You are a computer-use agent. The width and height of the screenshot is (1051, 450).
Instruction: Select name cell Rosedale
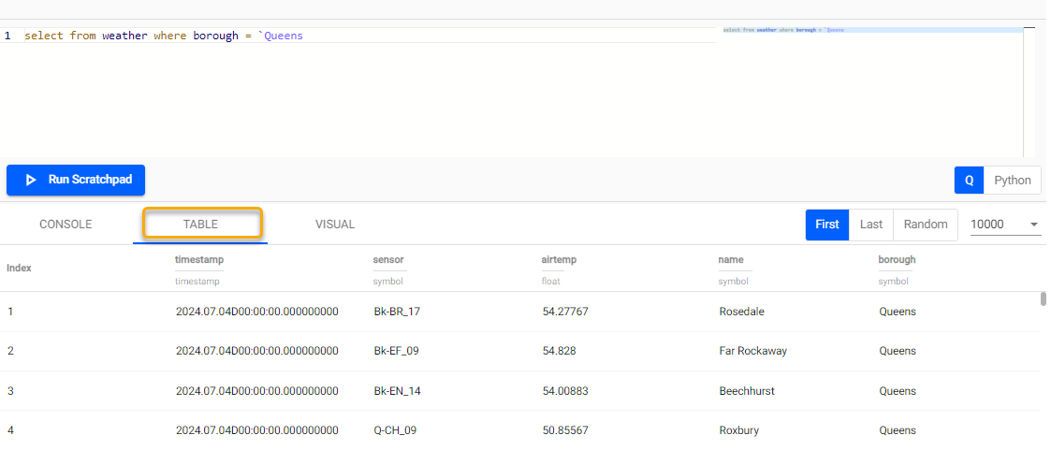click(x=741, y=312)
